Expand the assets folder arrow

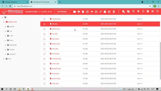tap(5, 27)
